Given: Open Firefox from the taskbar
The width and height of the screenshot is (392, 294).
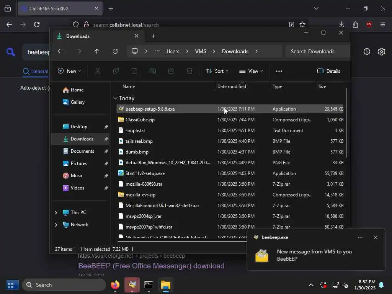Looking at the screenshot, I should pyautogui.click(x=115, y=285).
